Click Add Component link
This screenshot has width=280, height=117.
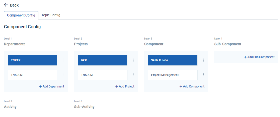pos(192,86)
